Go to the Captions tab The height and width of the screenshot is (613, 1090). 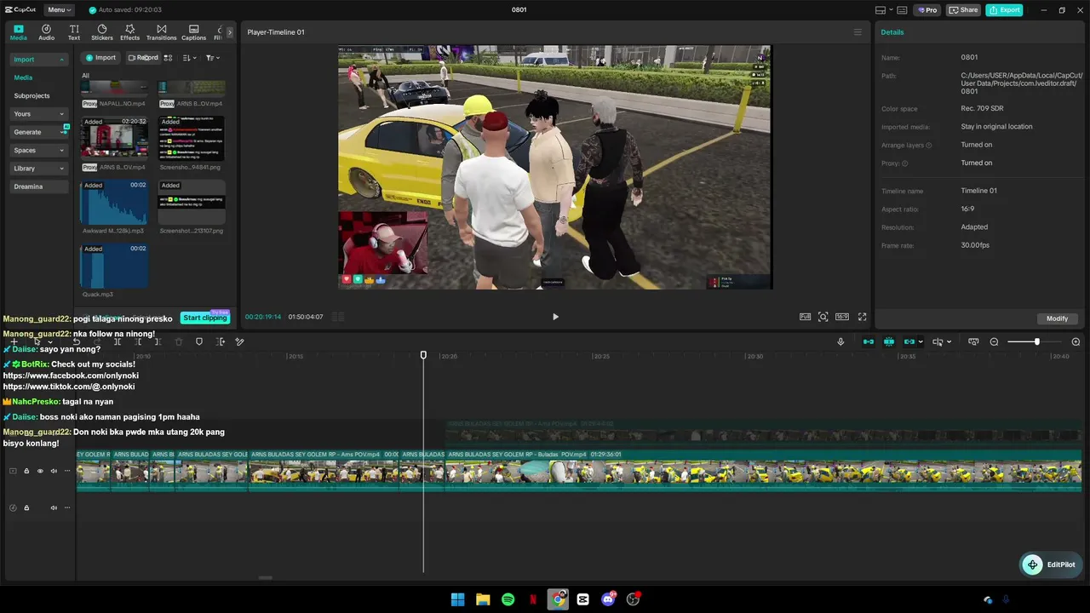[x=193, y=32]
